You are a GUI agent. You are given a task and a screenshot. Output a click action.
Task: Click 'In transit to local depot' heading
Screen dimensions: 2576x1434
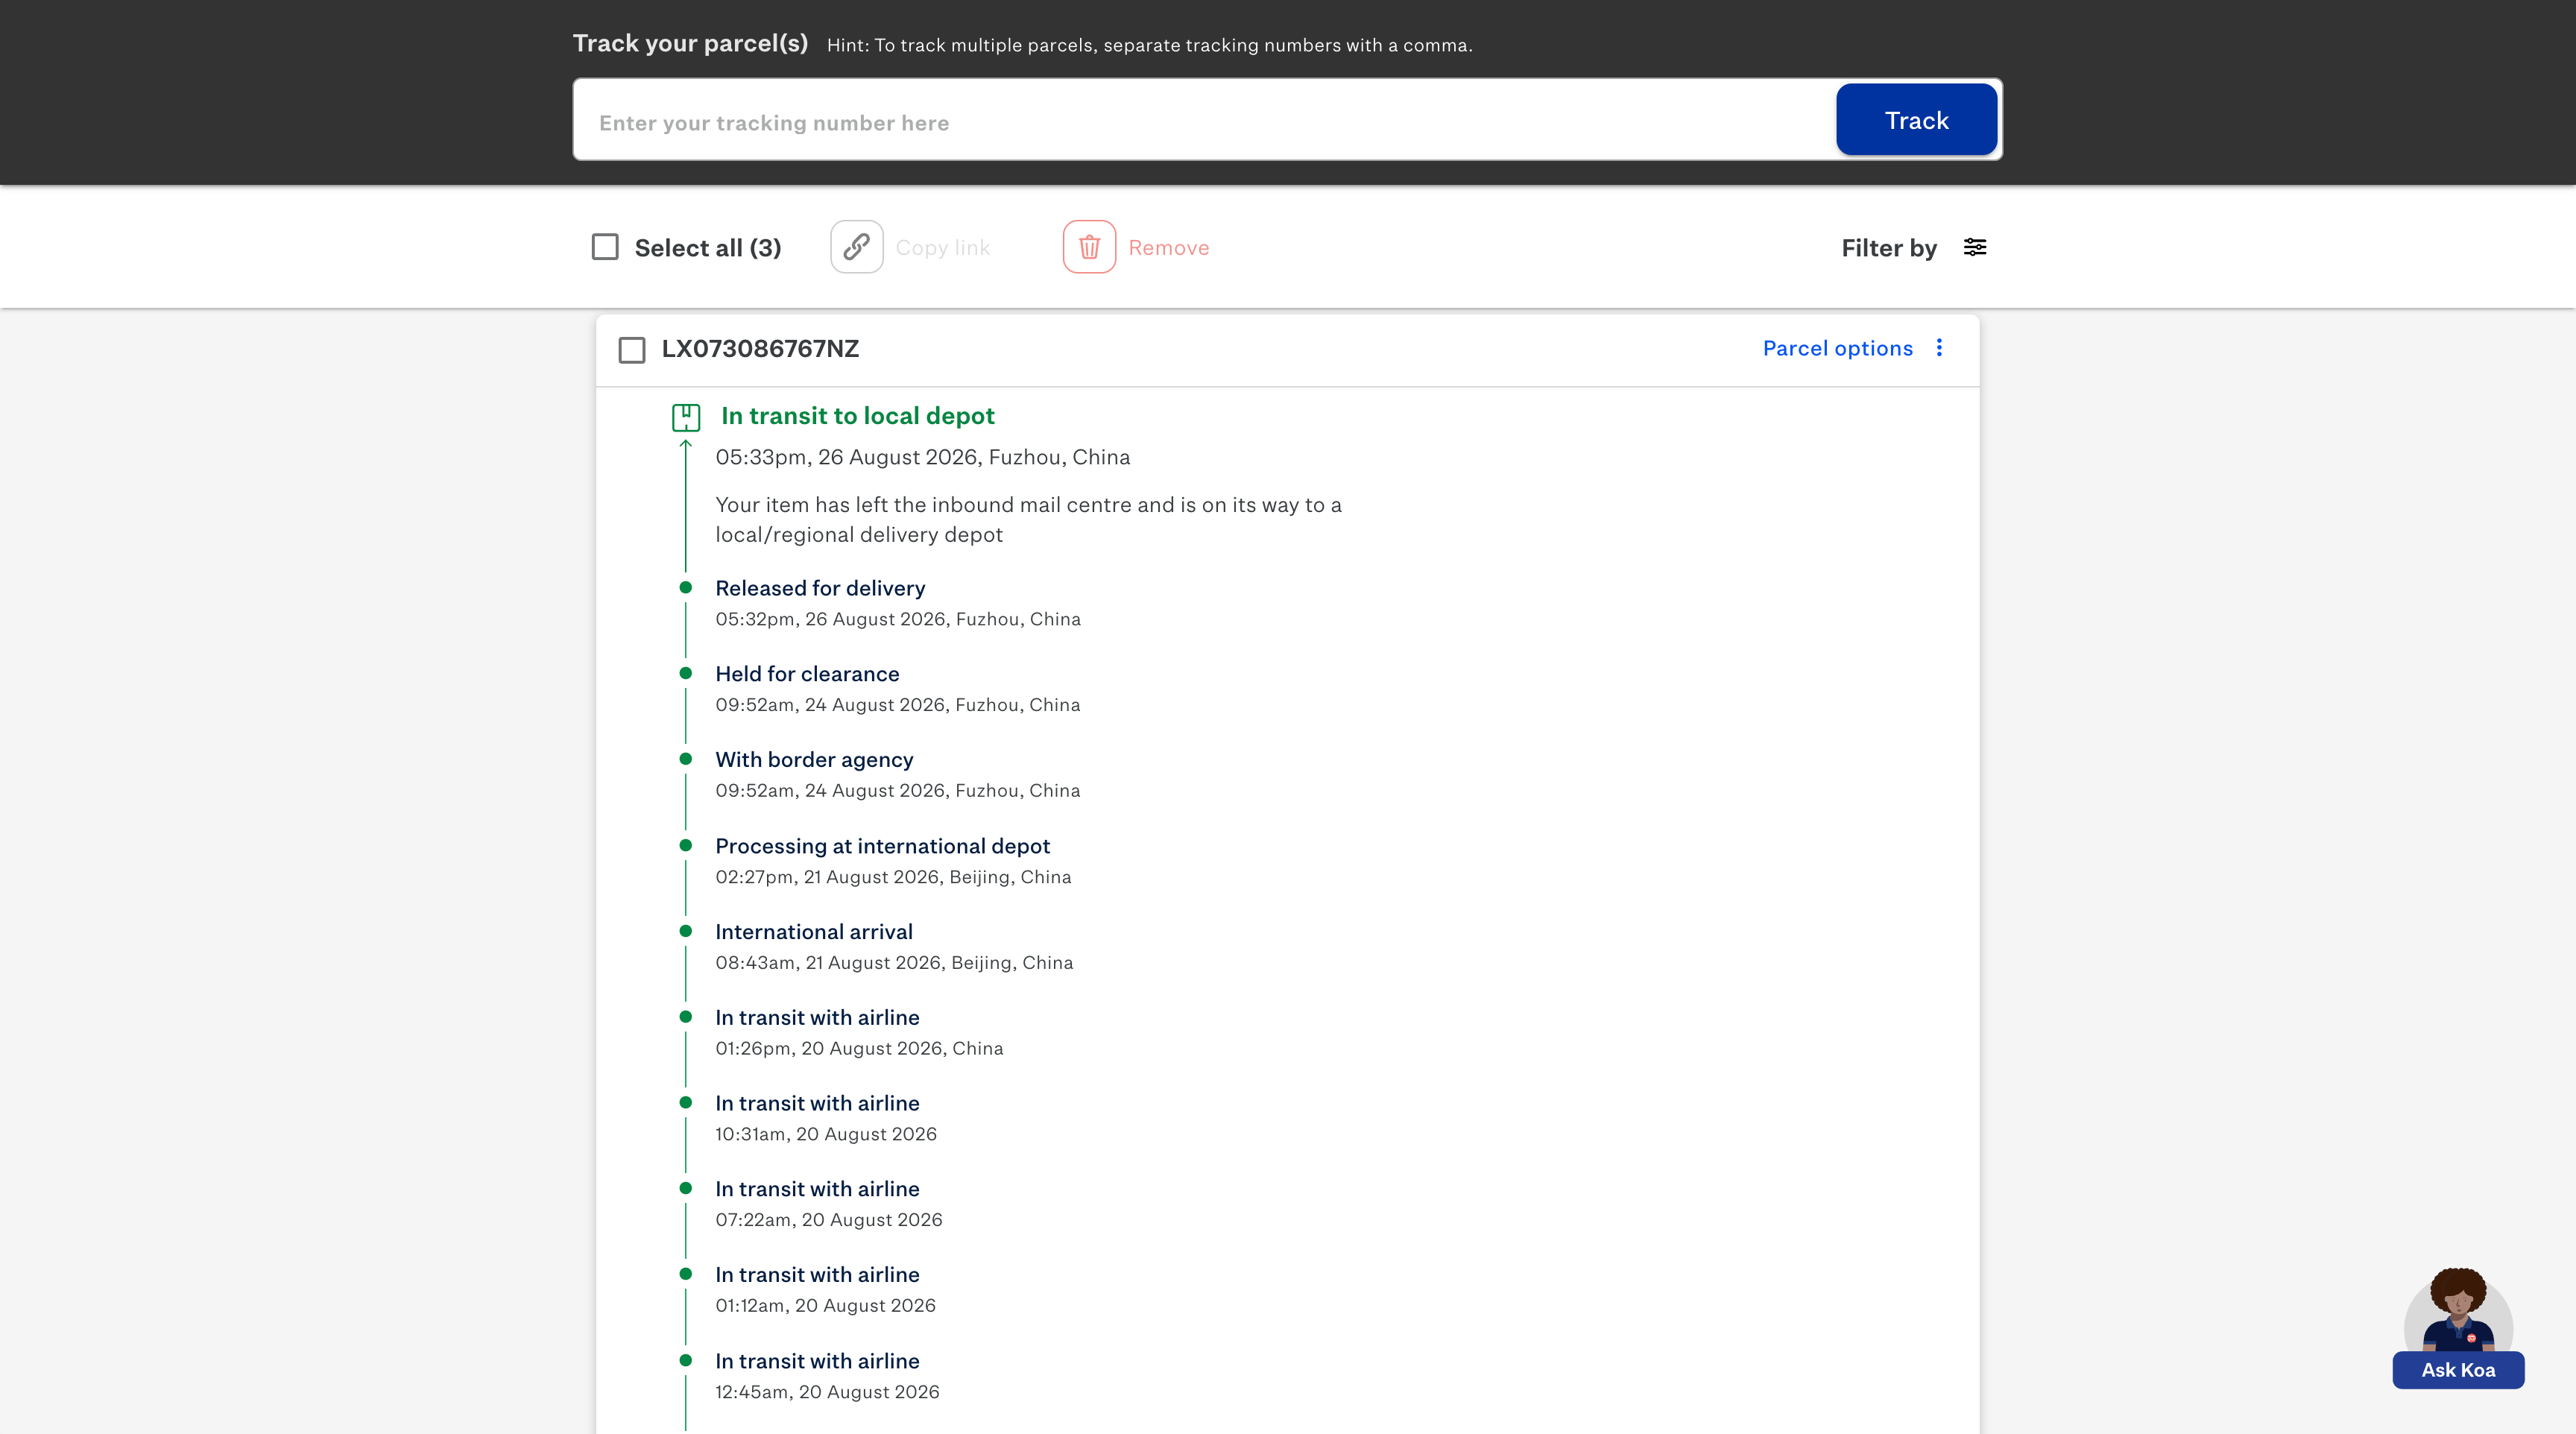[858, 416]
